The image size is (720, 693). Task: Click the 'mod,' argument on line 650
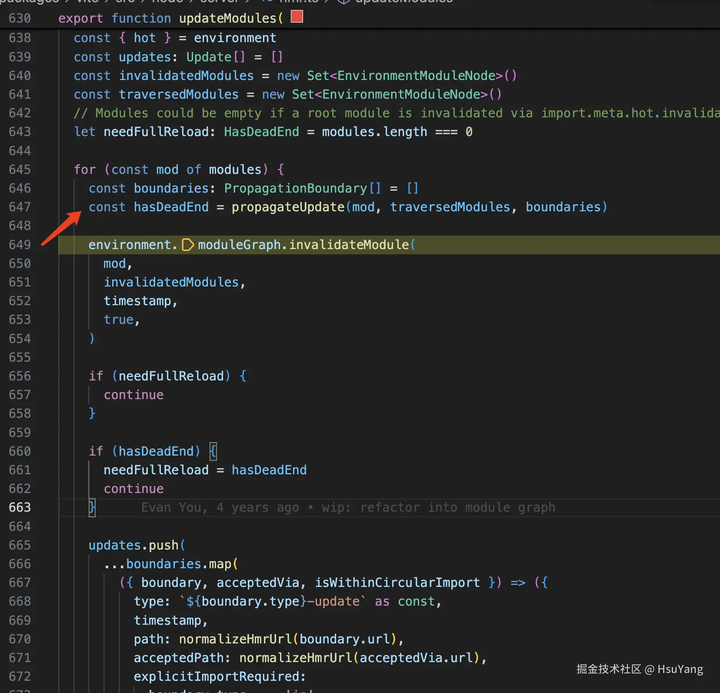coord(118,263)
